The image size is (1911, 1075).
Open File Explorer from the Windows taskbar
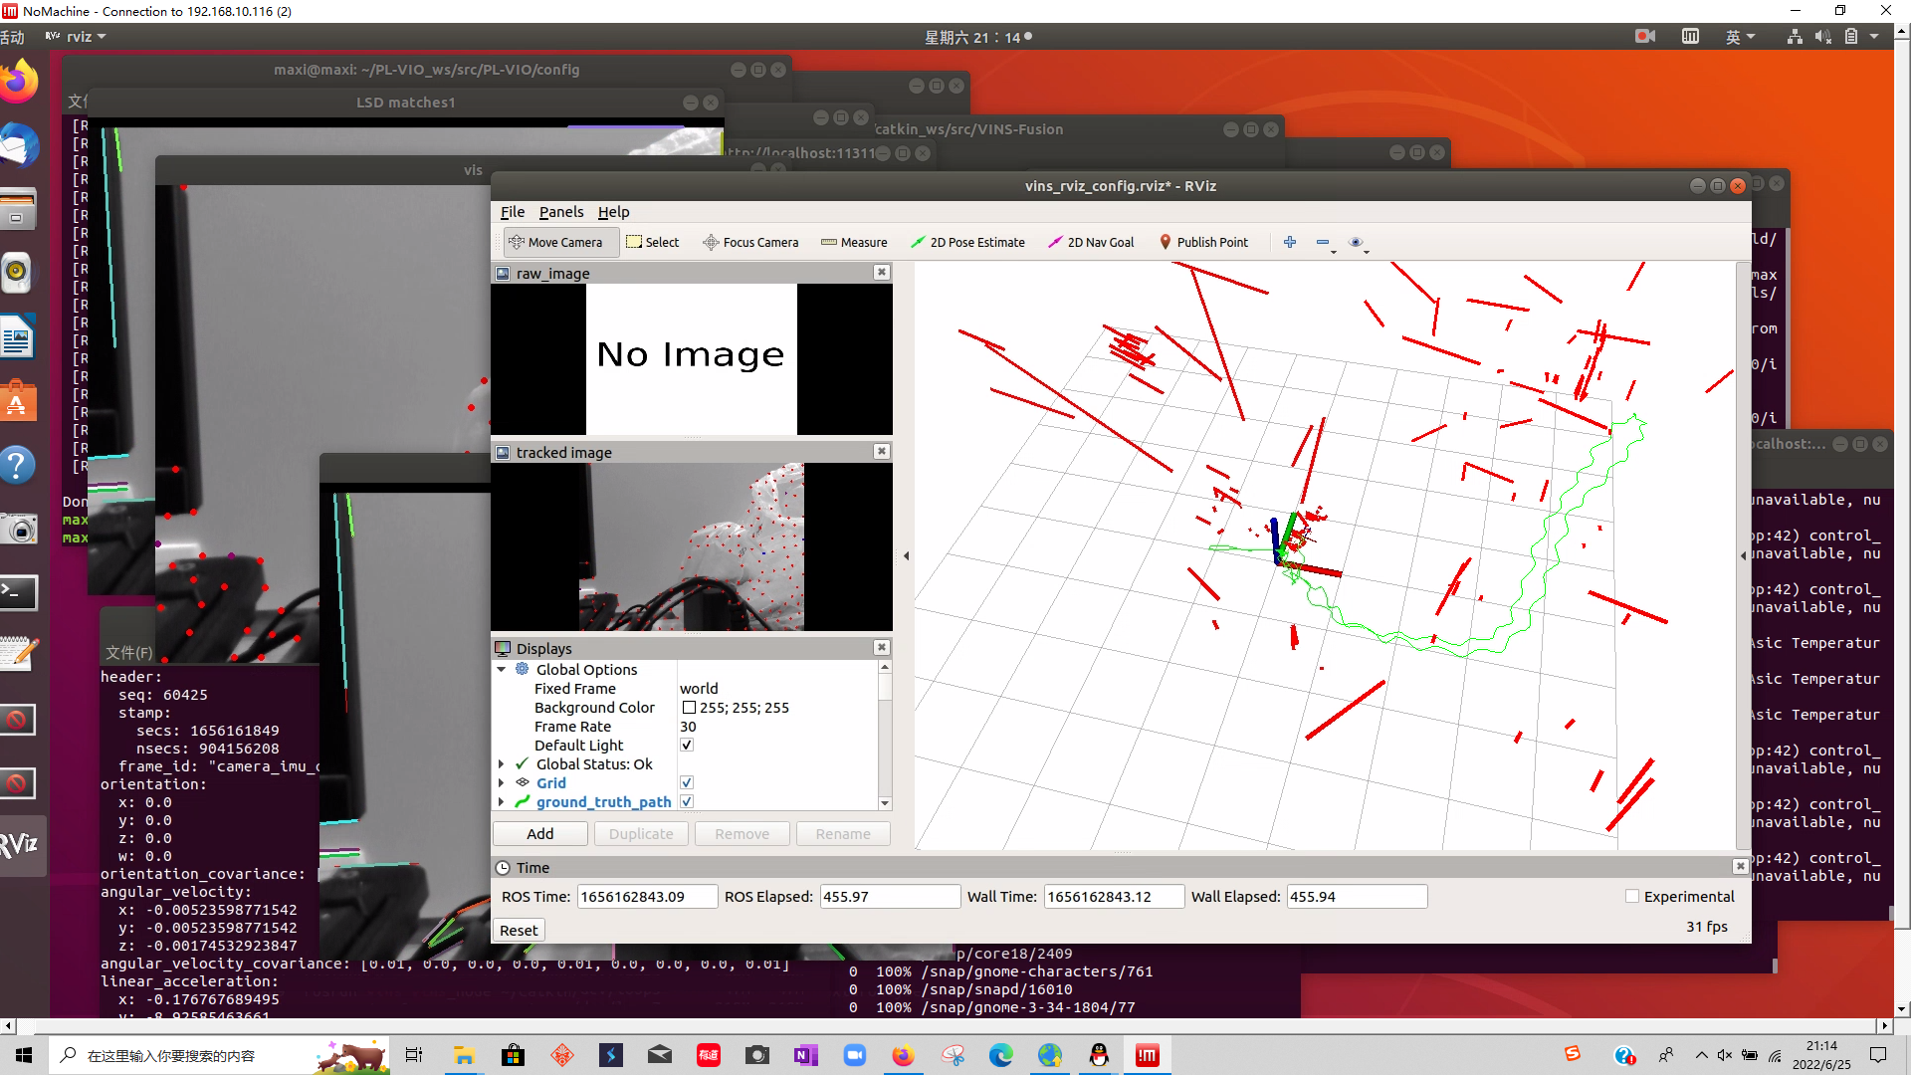click(464, 1055)
